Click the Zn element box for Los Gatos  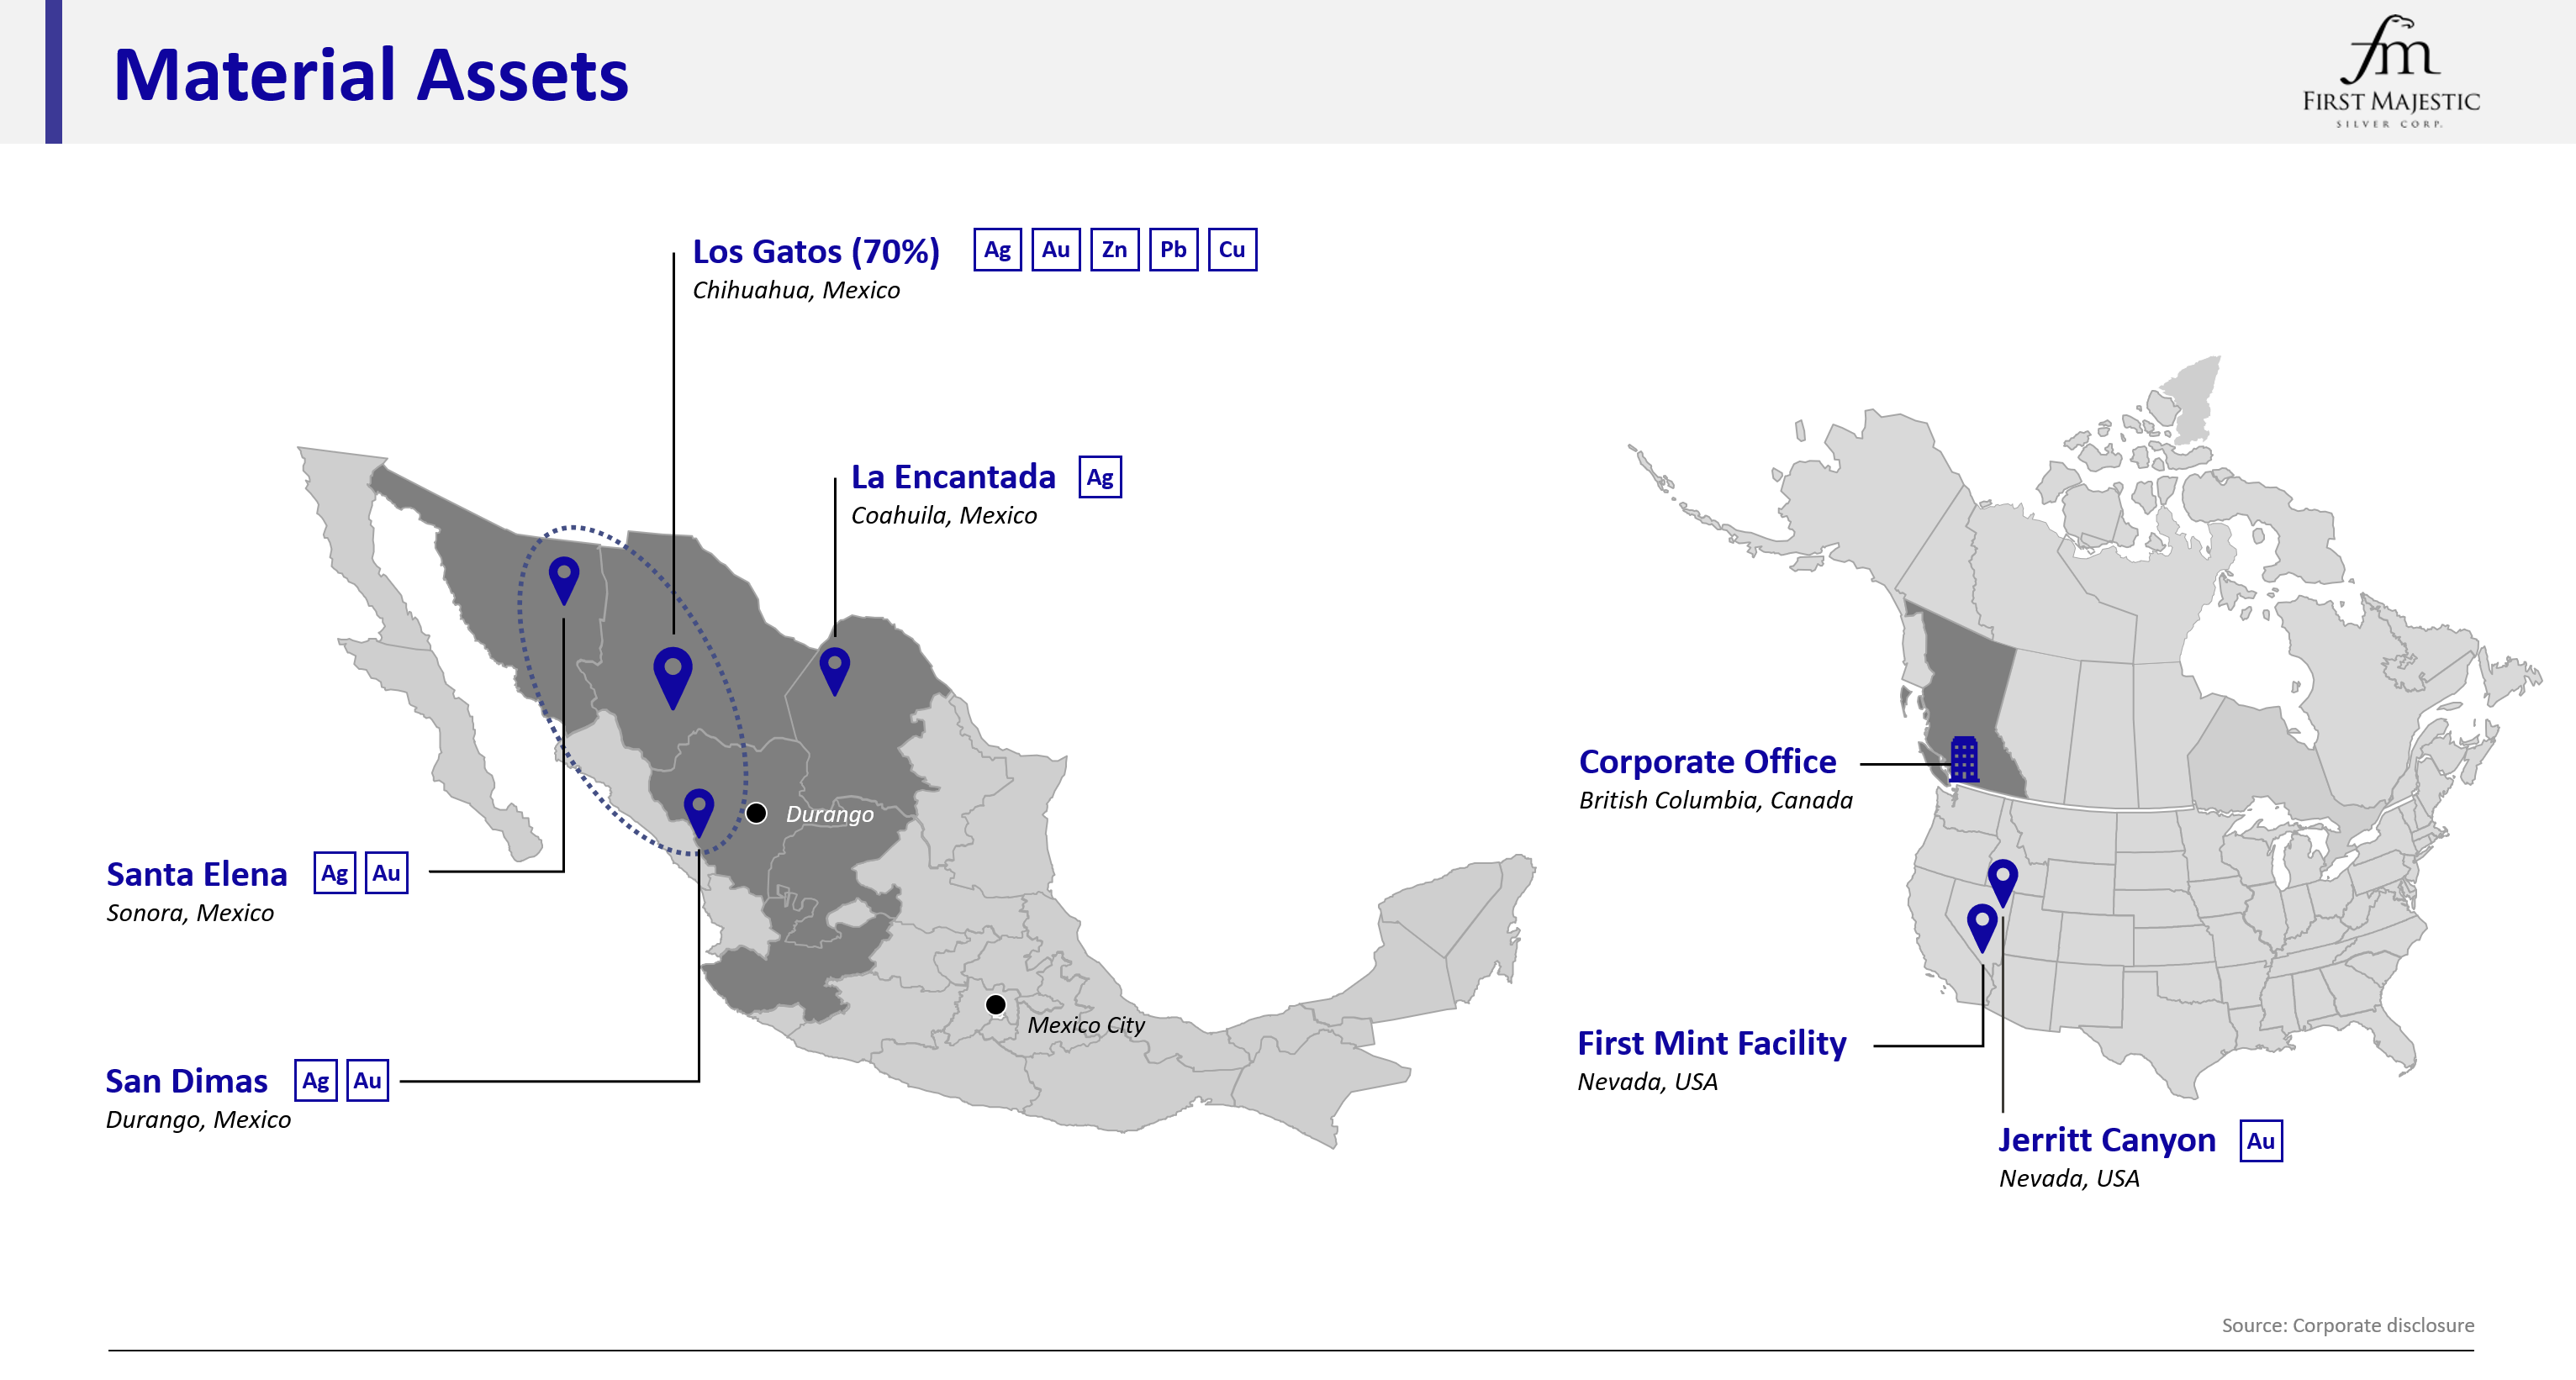click(x=1114, y=250)
